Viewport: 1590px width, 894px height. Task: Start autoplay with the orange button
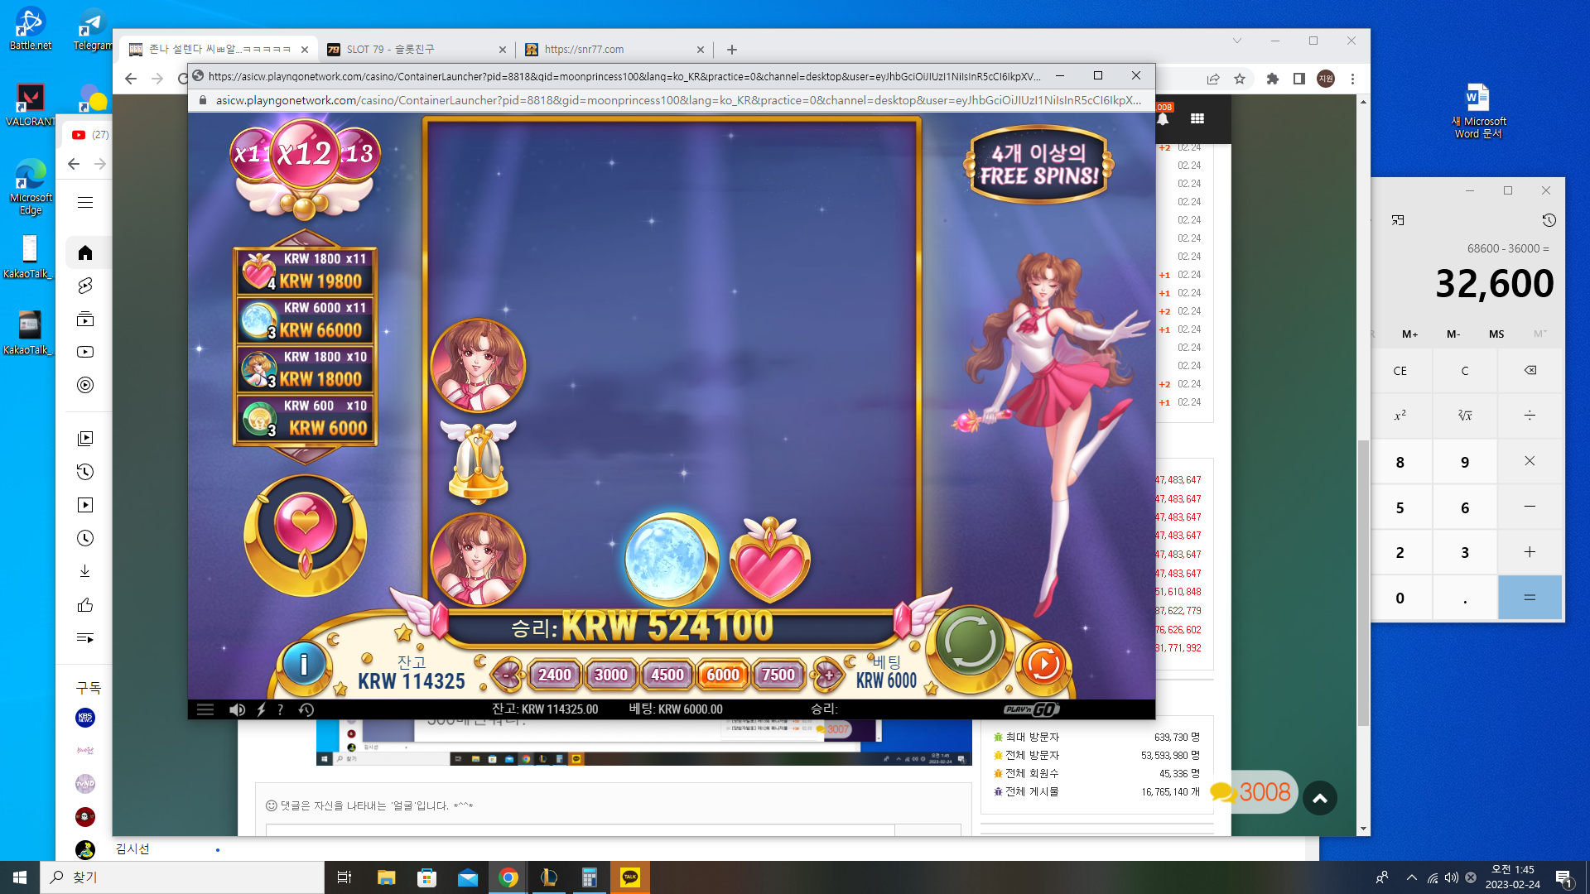click(1043, 664)
